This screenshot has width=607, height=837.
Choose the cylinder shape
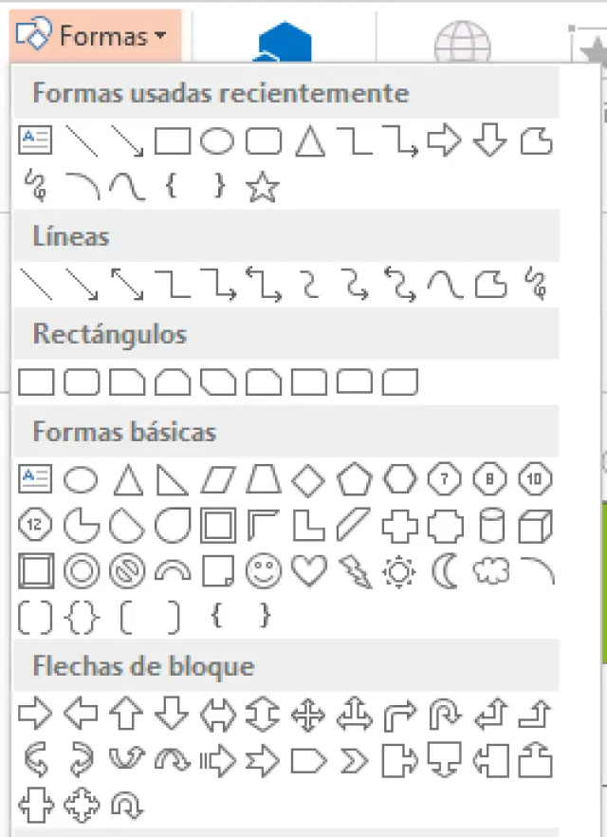tap(490, 525)
